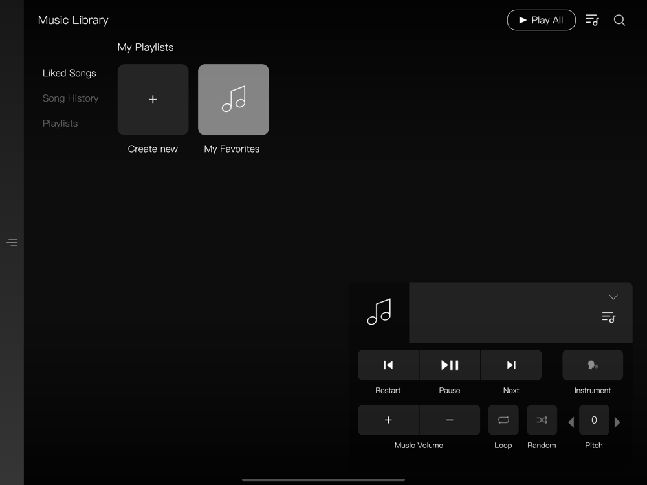Screen dimensions: 647x485
Task: Click the My Favorites label
Action: [x=232, y=149]
